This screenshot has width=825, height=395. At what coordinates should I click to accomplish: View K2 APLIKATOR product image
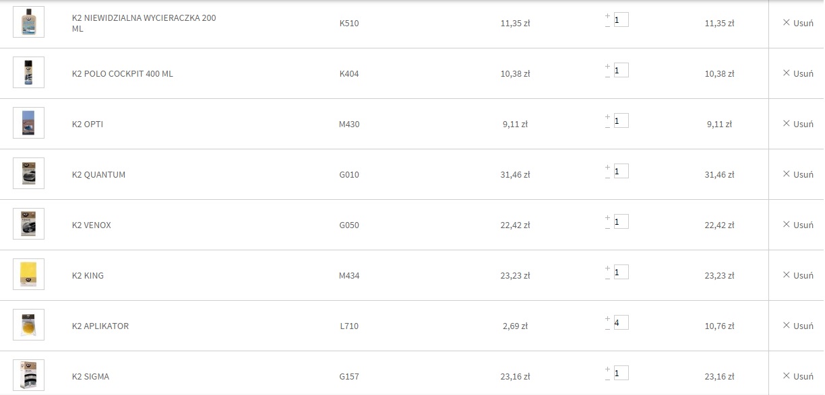(28, 325)
